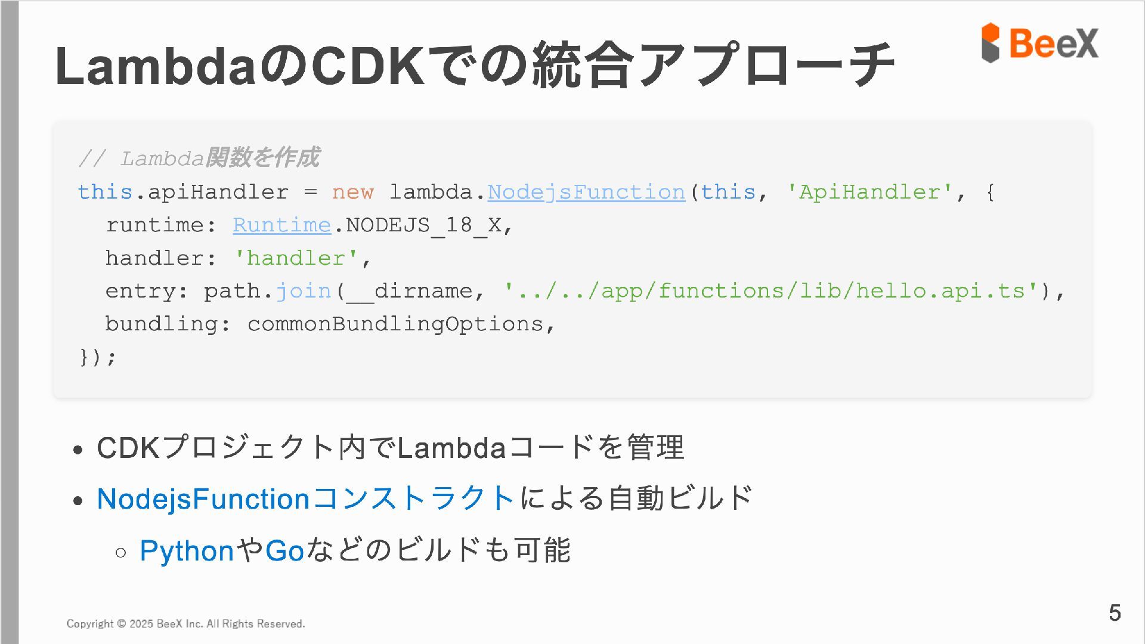Viewport: 1145px width, 644px height.
Task: Open the NodejsFunctionコンストラクト bullet link
Action: (306, 499)
